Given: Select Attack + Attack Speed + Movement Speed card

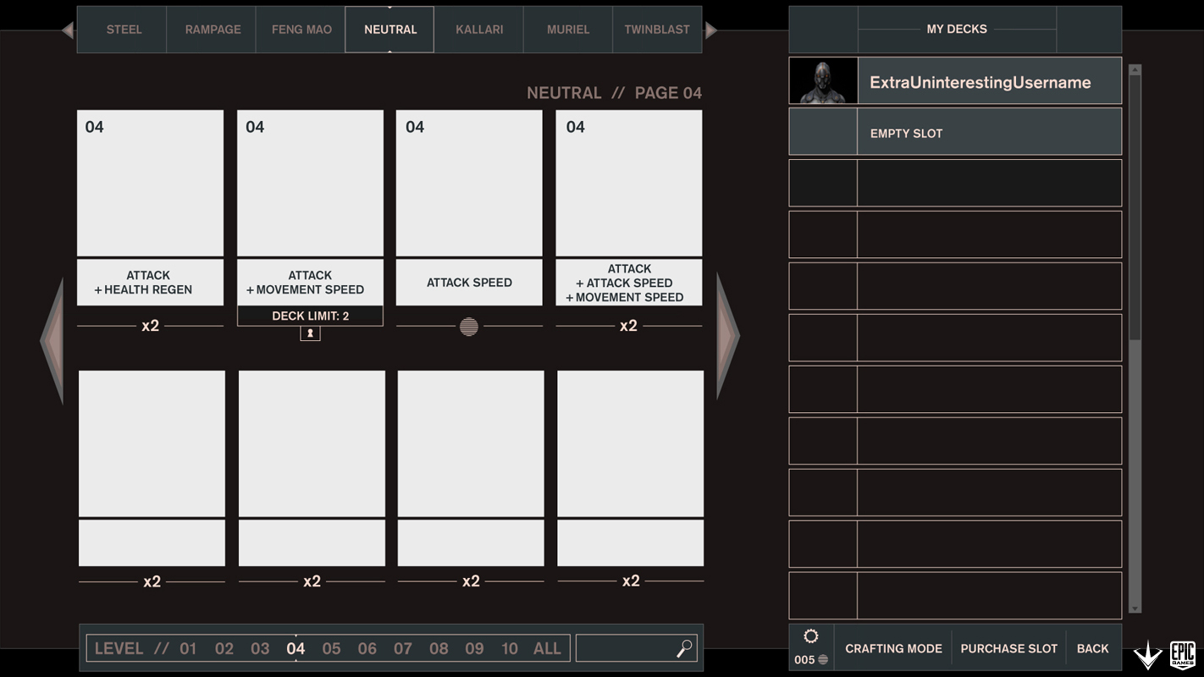Looking at the screenshot, I should pyautogui.click(x=629, y=207).
